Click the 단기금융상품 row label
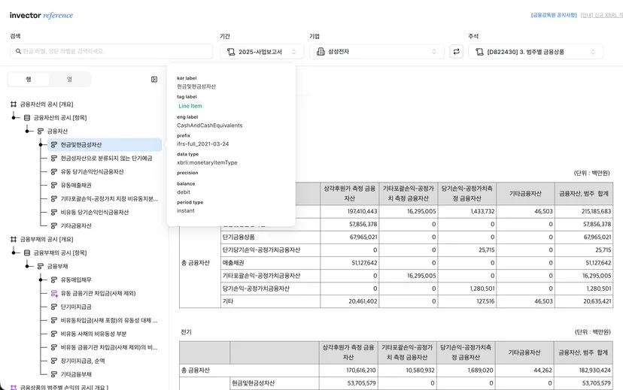The width and height of the screenshot is (623, 390). 239,237
